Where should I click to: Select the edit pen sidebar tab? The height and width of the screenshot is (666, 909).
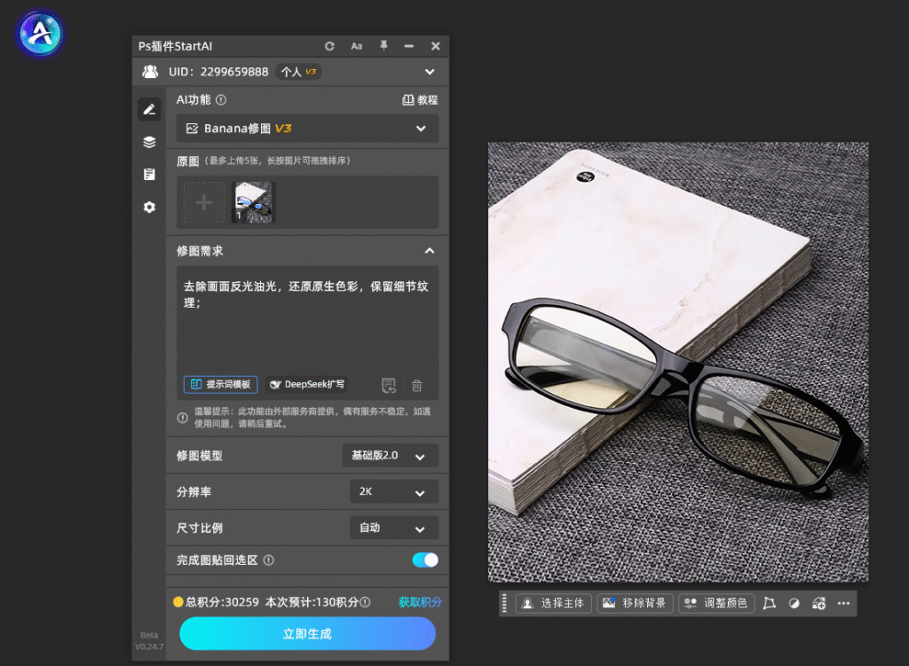pos(149,109)
